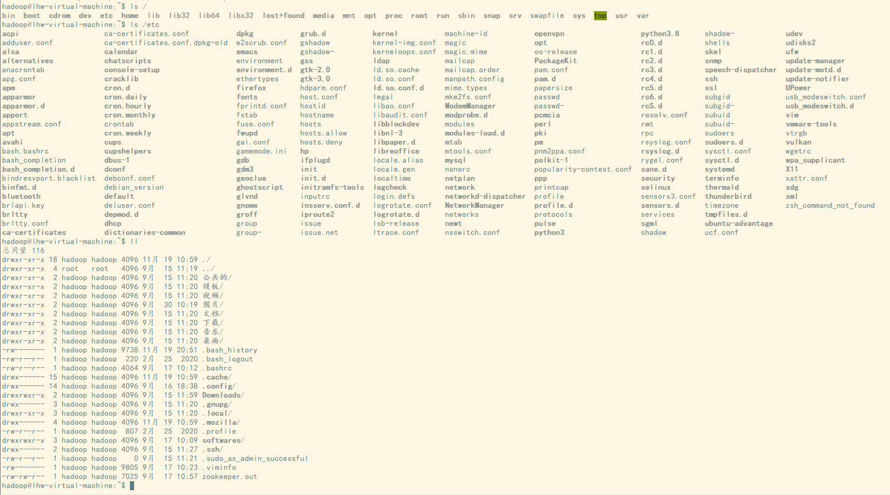Click '.sudo_as_admin_successful' file name

click(x=256, y=459)
